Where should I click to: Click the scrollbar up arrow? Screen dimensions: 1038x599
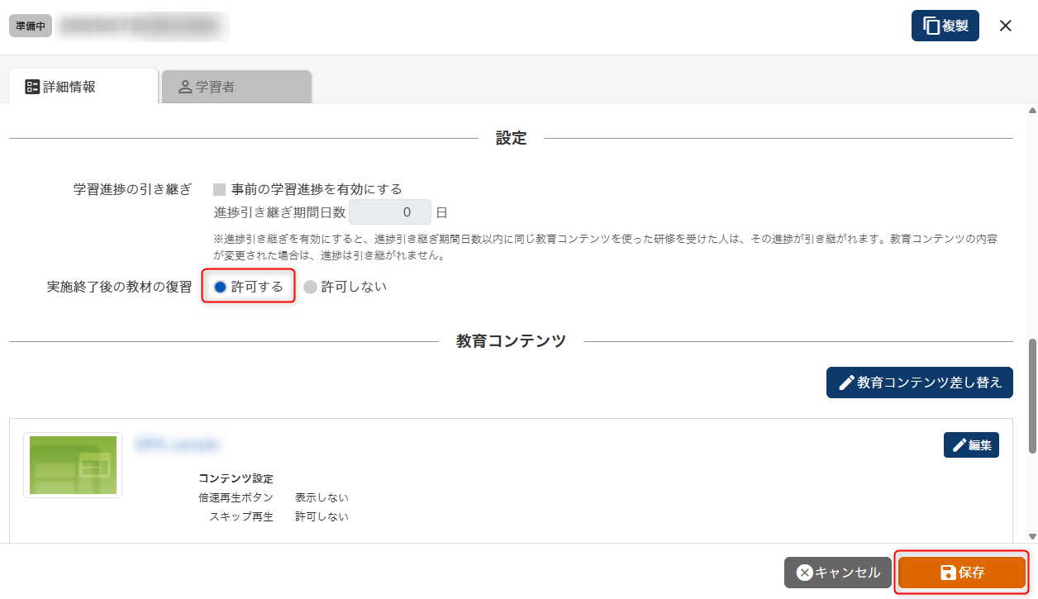(x=1031, y=111)
